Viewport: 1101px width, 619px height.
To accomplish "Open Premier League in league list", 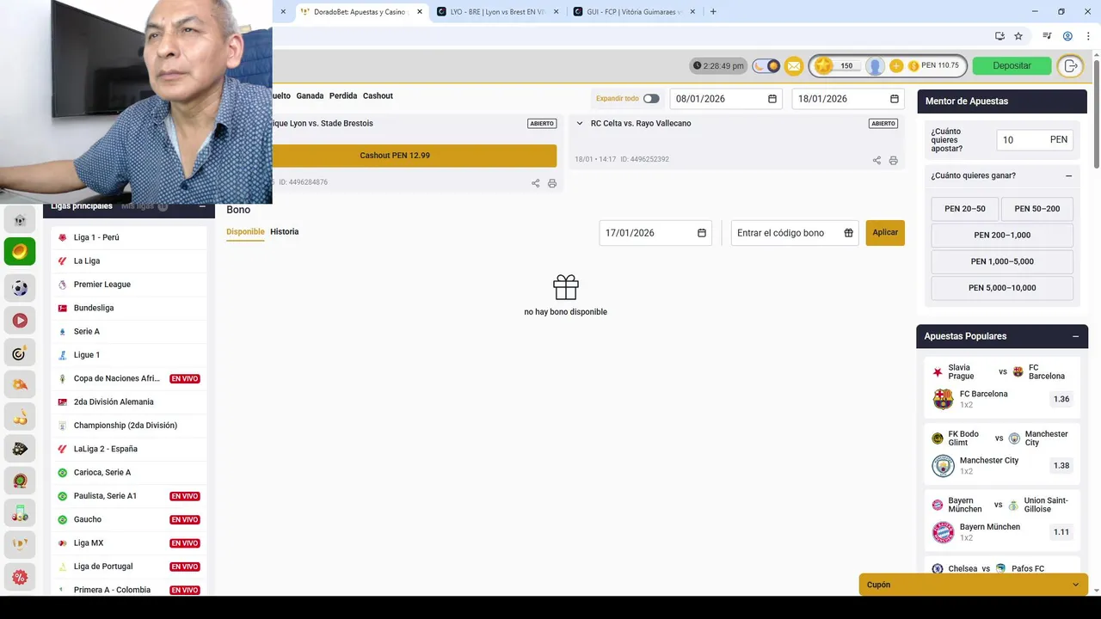I will (129, 285).
